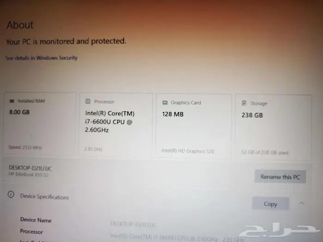Collapse the Device Specifications section chevron
The width and height of the screenshot is (323, 242).
(x=301, y=203)
